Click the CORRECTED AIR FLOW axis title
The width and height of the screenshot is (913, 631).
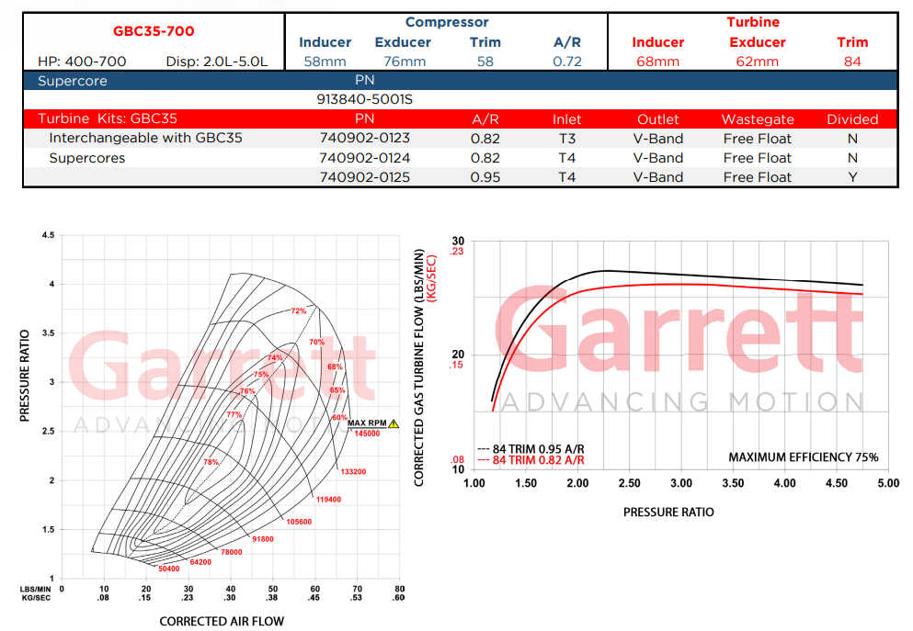click(222, 621)
